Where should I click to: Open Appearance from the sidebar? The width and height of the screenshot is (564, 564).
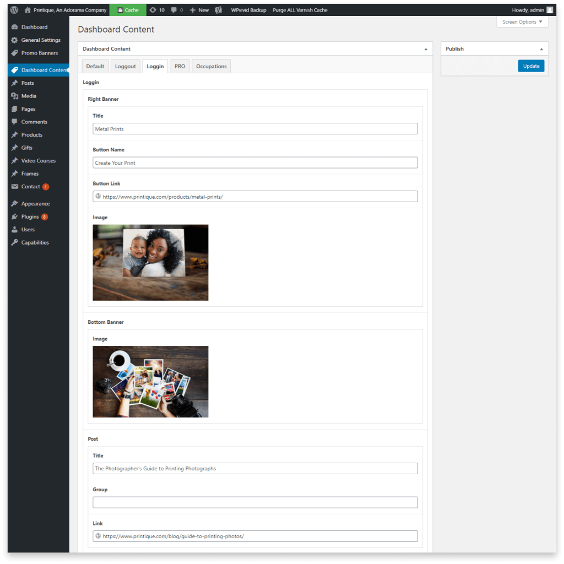coord(14,203)
